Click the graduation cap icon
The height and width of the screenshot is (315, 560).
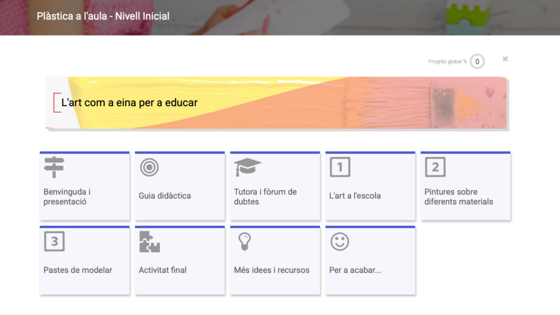click(x=247, y=167)
